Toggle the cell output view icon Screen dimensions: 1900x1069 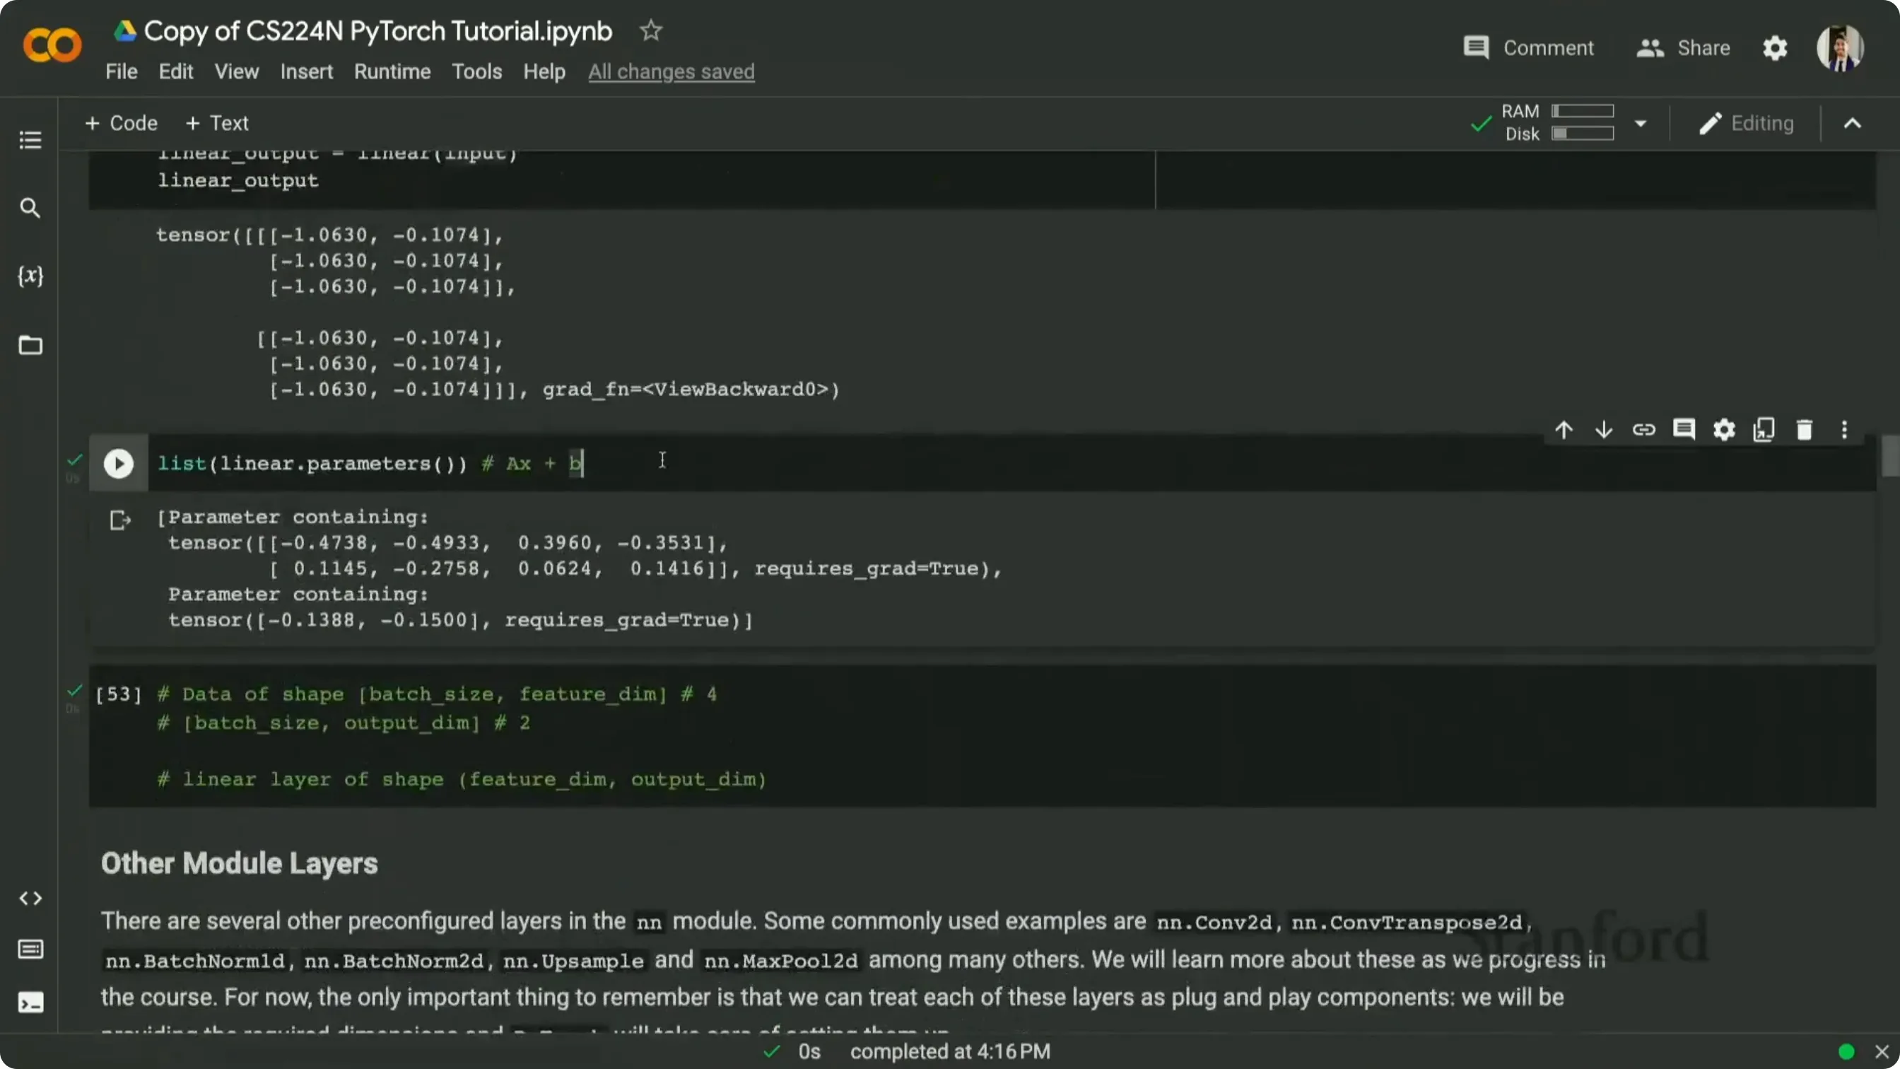coord(120,520)
